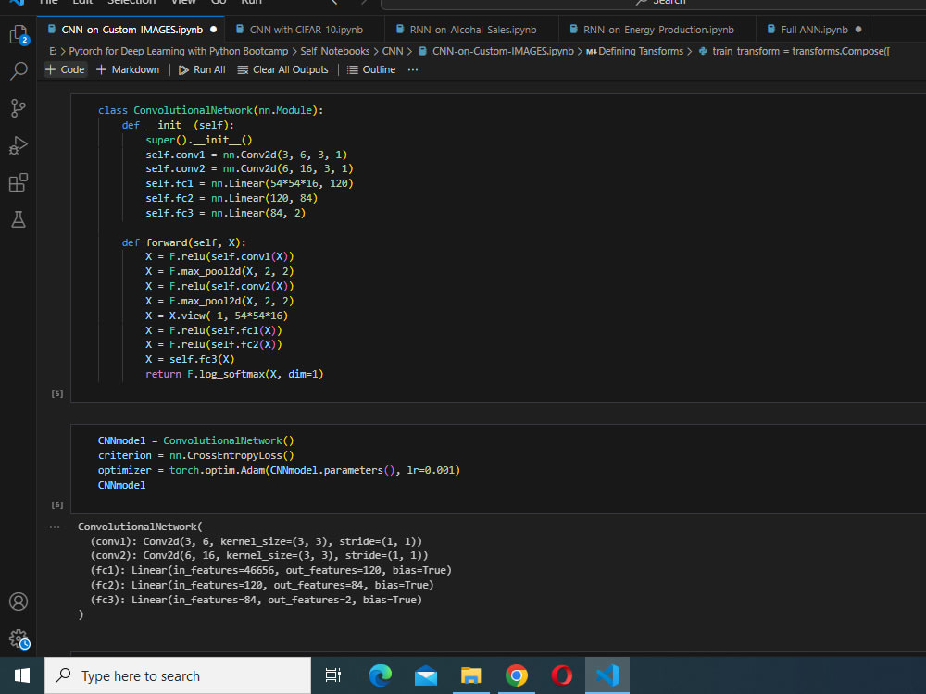The image size is (926, 694).
Task: Click the fc1 Linear in_features=46656 output
Action: (x=270, y=570)
